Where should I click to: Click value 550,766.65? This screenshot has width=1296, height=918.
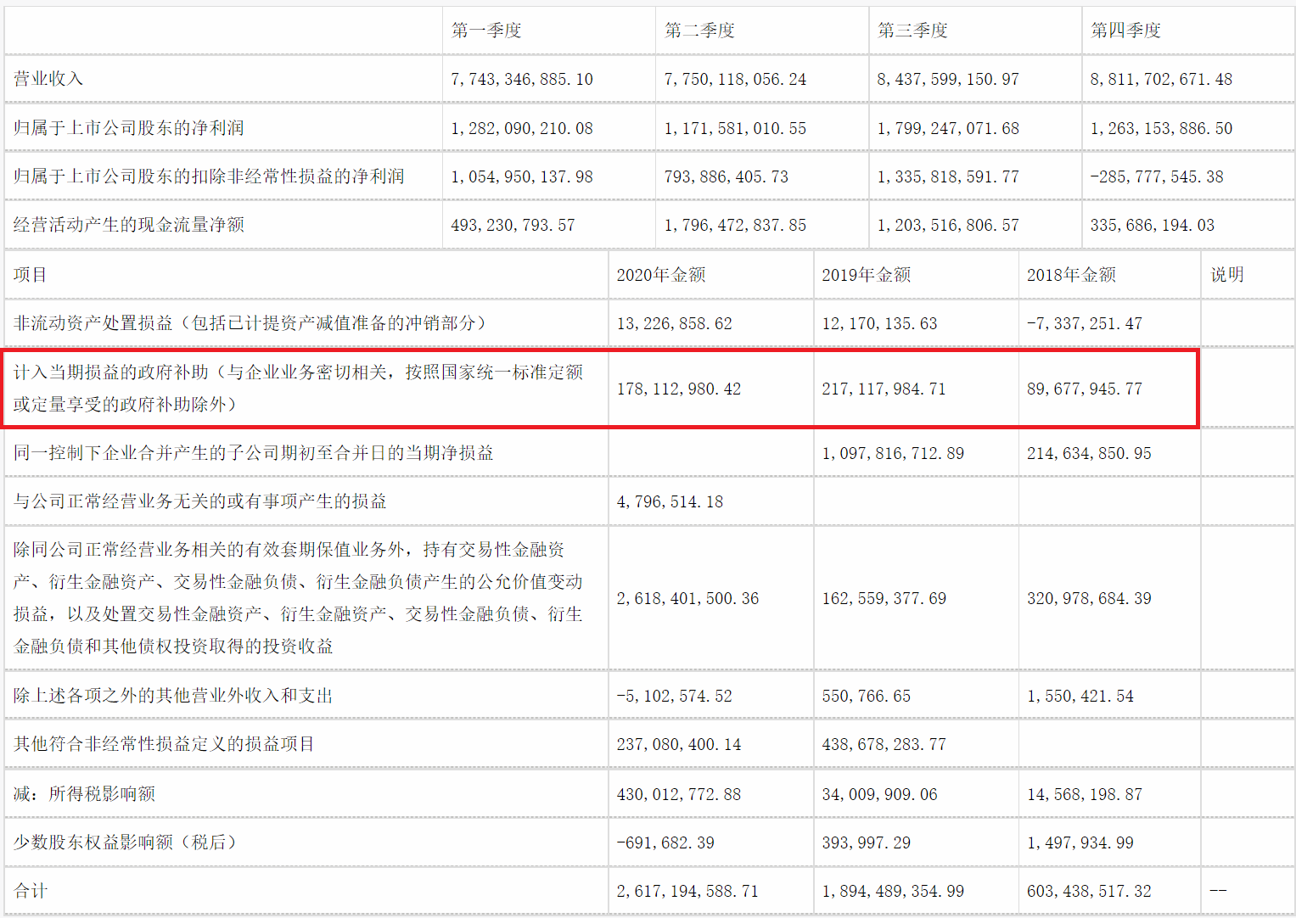point(867,696)
